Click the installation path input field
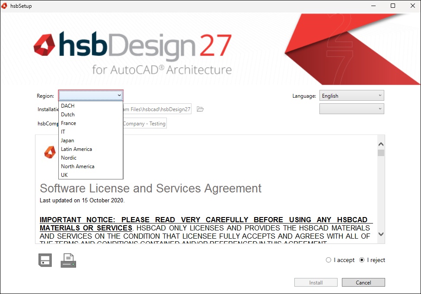421x294 pixels. pyautogui.click(x=157, y=109)
